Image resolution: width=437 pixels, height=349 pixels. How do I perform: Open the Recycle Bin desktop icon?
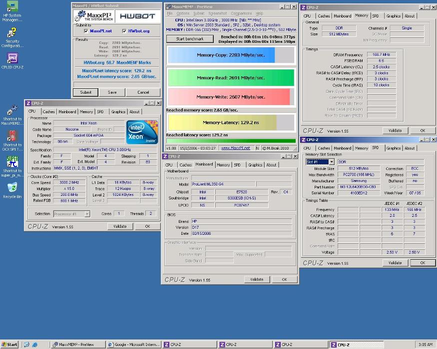point(12,190)
